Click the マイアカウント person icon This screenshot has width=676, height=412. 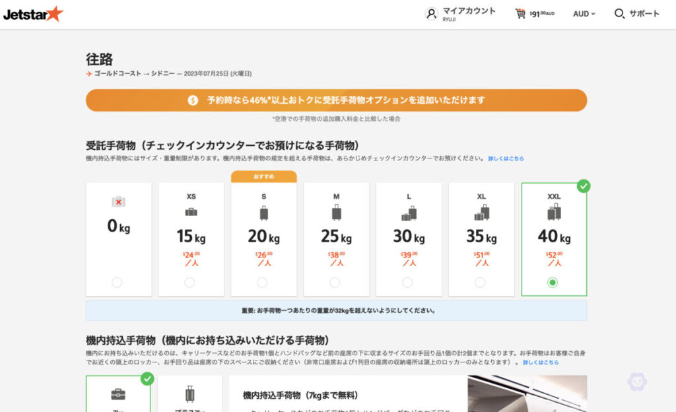tap(432, 13)
